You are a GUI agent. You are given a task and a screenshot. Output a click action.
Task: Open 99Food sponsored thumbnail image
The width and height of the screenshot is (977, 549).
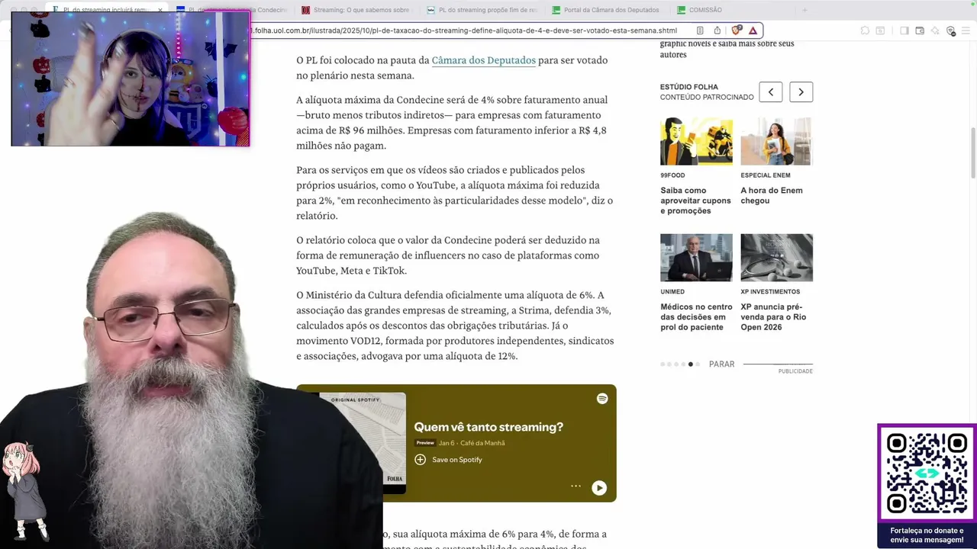click(696, 141)
